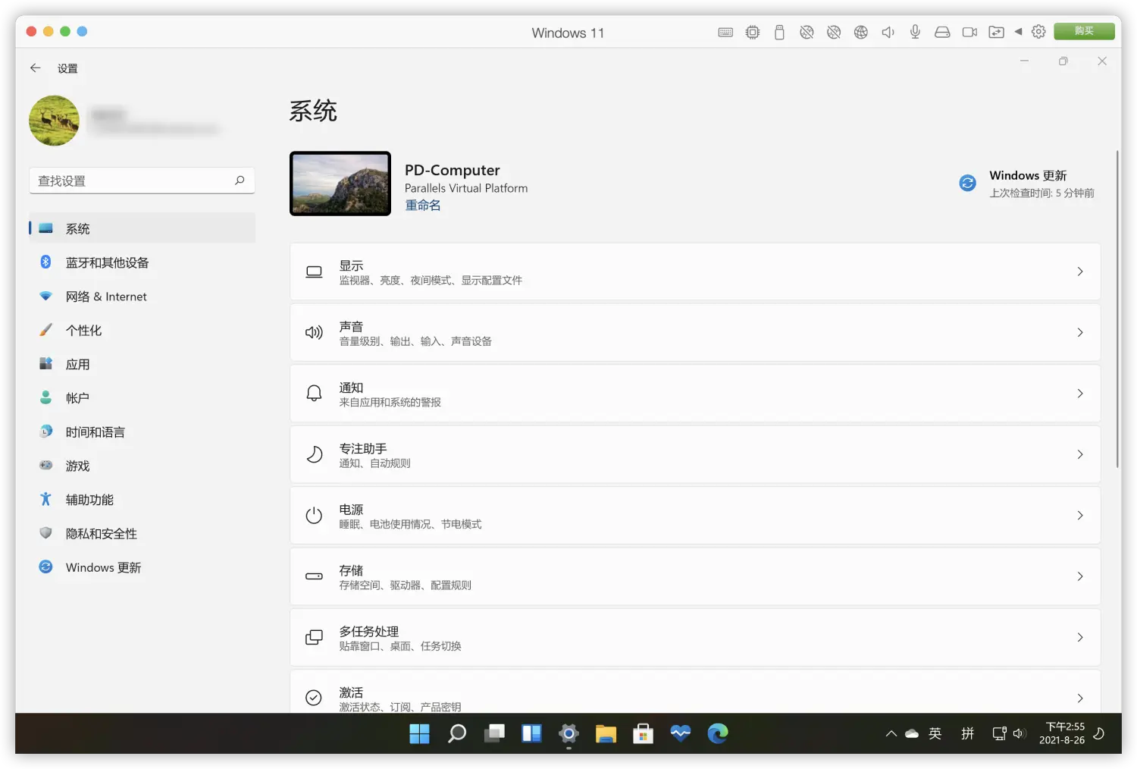Expand the 电源 row chevron

(x=1080, y=516)
